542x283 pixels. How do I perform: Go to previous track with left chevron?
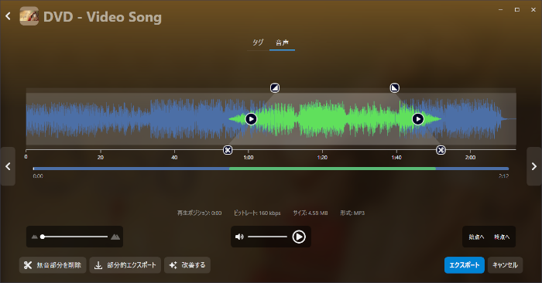pyautogui.click(x=8, y=166)
